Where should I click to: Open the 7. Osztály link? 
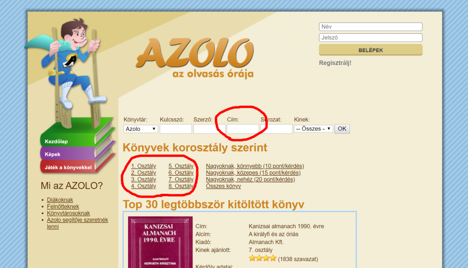pyautogui.click(x=181, y=179)
